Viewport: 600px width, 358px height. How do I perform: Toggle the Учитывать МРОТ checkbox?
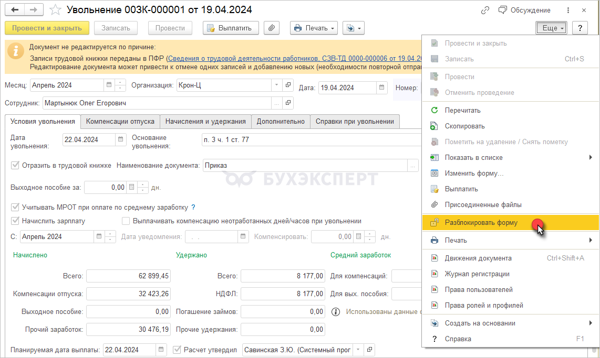15,207
